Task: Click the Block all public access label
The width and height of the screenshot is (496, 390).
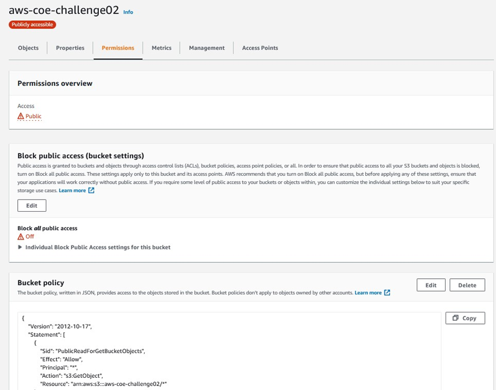Action: (x=47, y=229)
